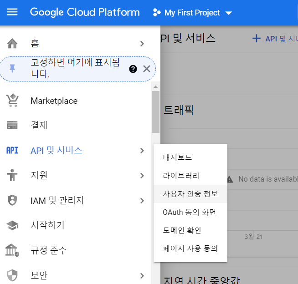Viewport: 298px width, 284px height.
Task: Click the 규정 준수 building icon
Action: [12, 250]
